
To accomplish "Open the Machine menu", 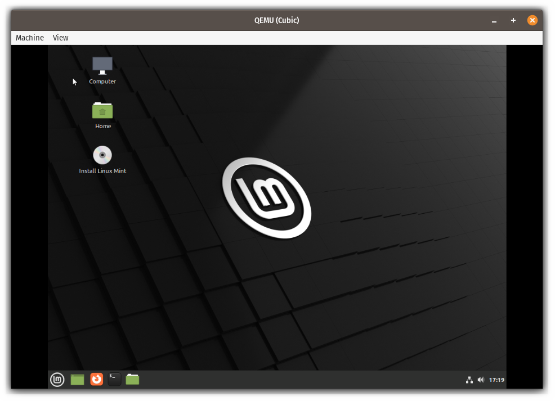I will pos(29,38).
